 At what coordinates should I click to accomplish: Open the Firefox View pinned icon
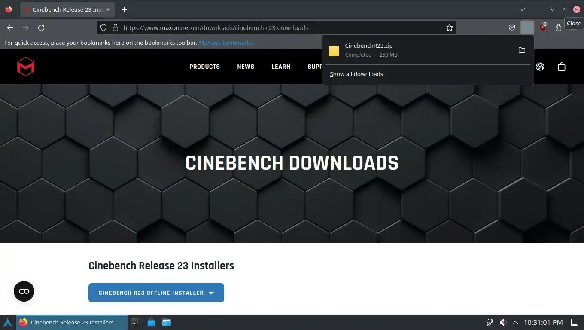tap(9, 9)
